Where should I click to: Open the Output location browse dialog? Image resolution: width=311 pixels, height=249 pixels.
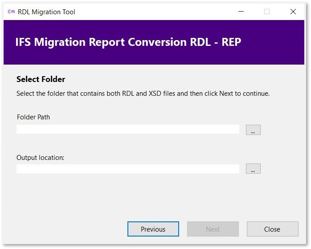253,169
